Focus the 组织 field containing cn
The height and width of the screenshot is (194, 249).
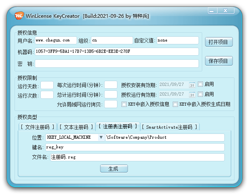pos(112,40)
